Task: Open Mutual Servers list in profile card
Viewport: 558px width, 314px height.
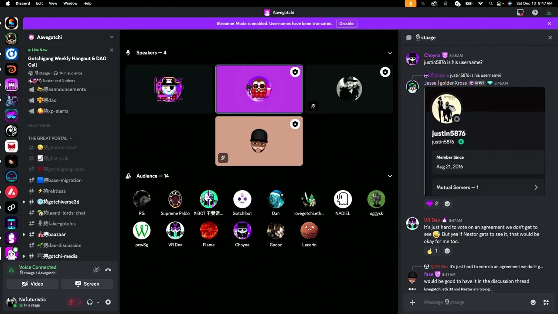Action: click(x=487, y=188)
